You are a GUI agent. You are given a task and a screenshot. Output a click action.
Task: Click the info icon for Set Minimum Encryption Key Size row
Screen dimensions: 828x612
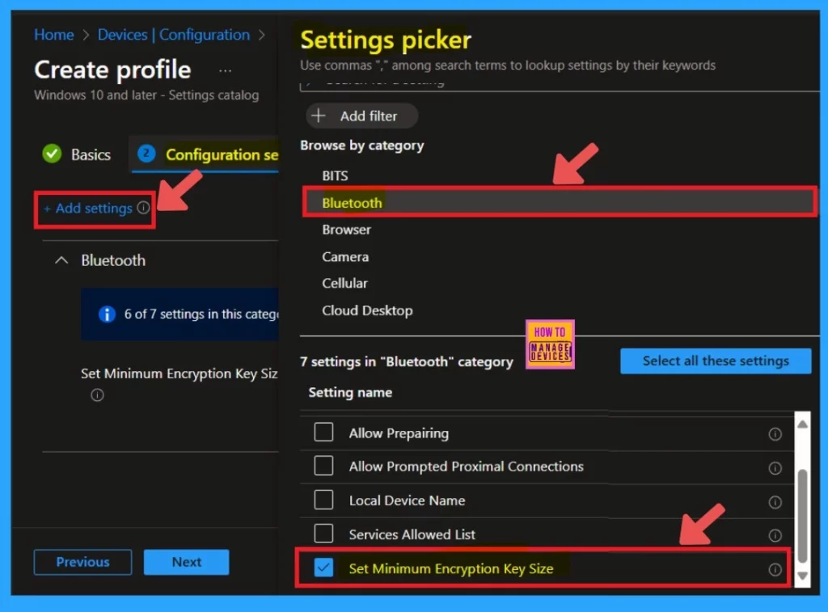click(x=775, y=569)
